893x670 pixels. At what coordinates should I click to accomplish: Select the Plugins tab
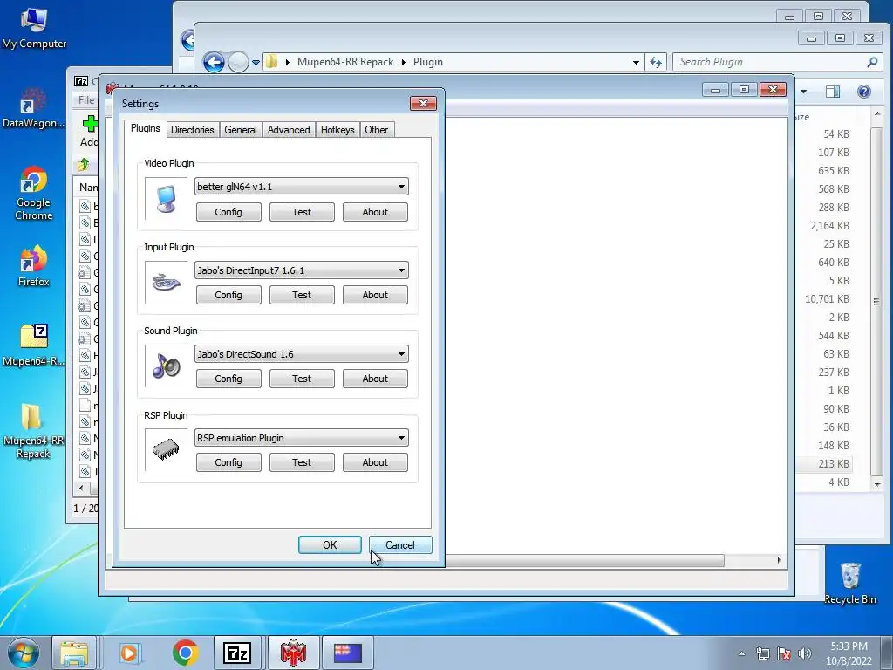[x=146, y=128]
